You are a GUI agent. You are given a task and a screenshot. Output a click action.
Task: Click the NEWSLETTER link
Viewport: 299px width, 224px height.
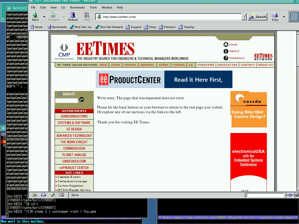[x=227, y=65]
